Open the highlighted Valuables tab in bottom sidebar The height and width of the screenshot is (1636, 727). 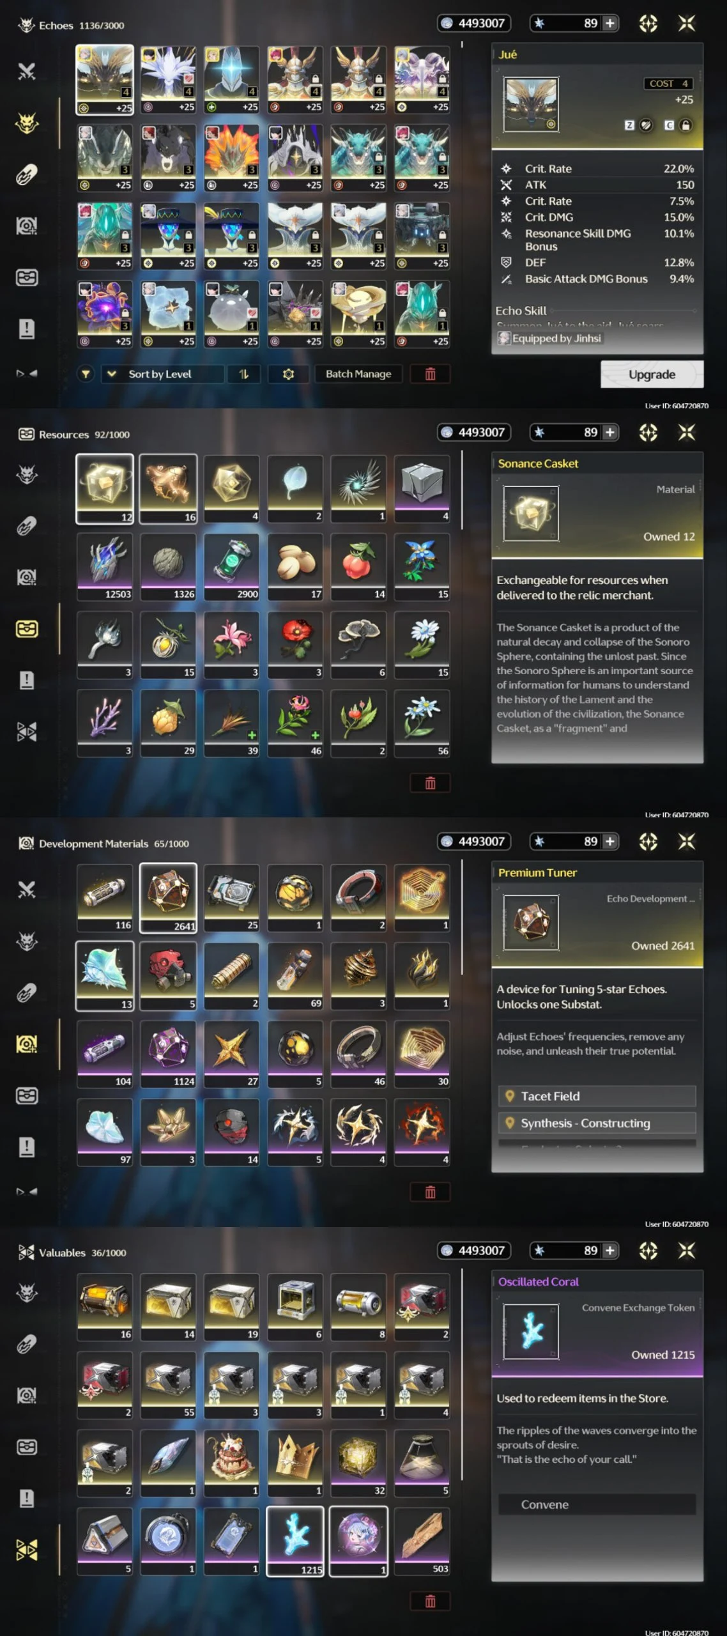point(26,1550)
